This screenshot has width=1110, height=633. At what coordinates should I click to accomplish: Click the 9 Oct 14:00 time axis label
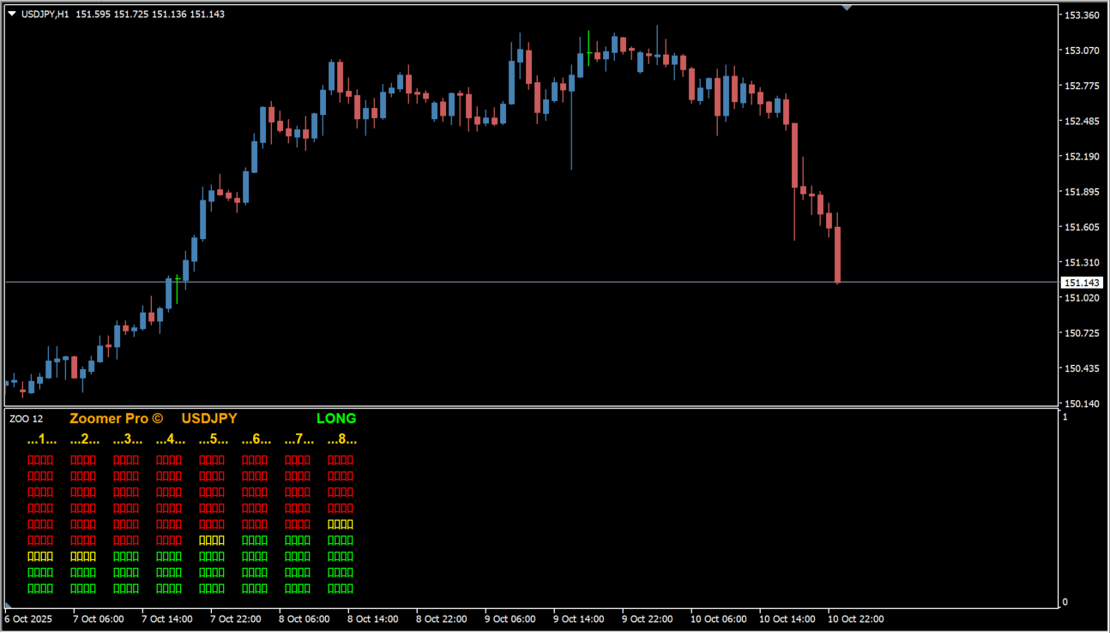[578, 619]
